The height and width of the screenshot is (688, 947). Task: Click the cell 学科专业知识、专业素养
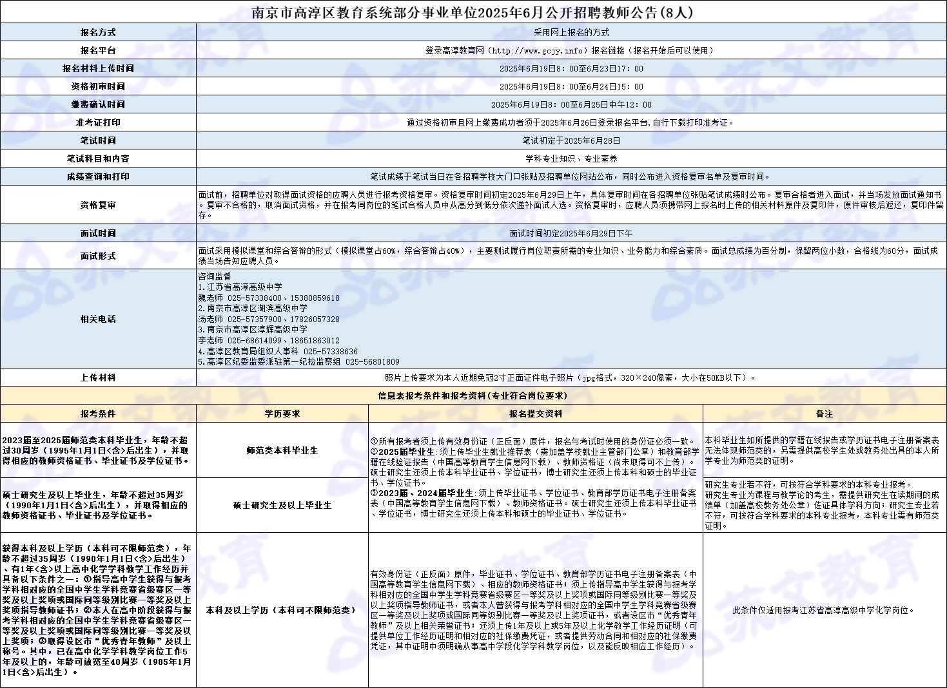pos(571,158)
